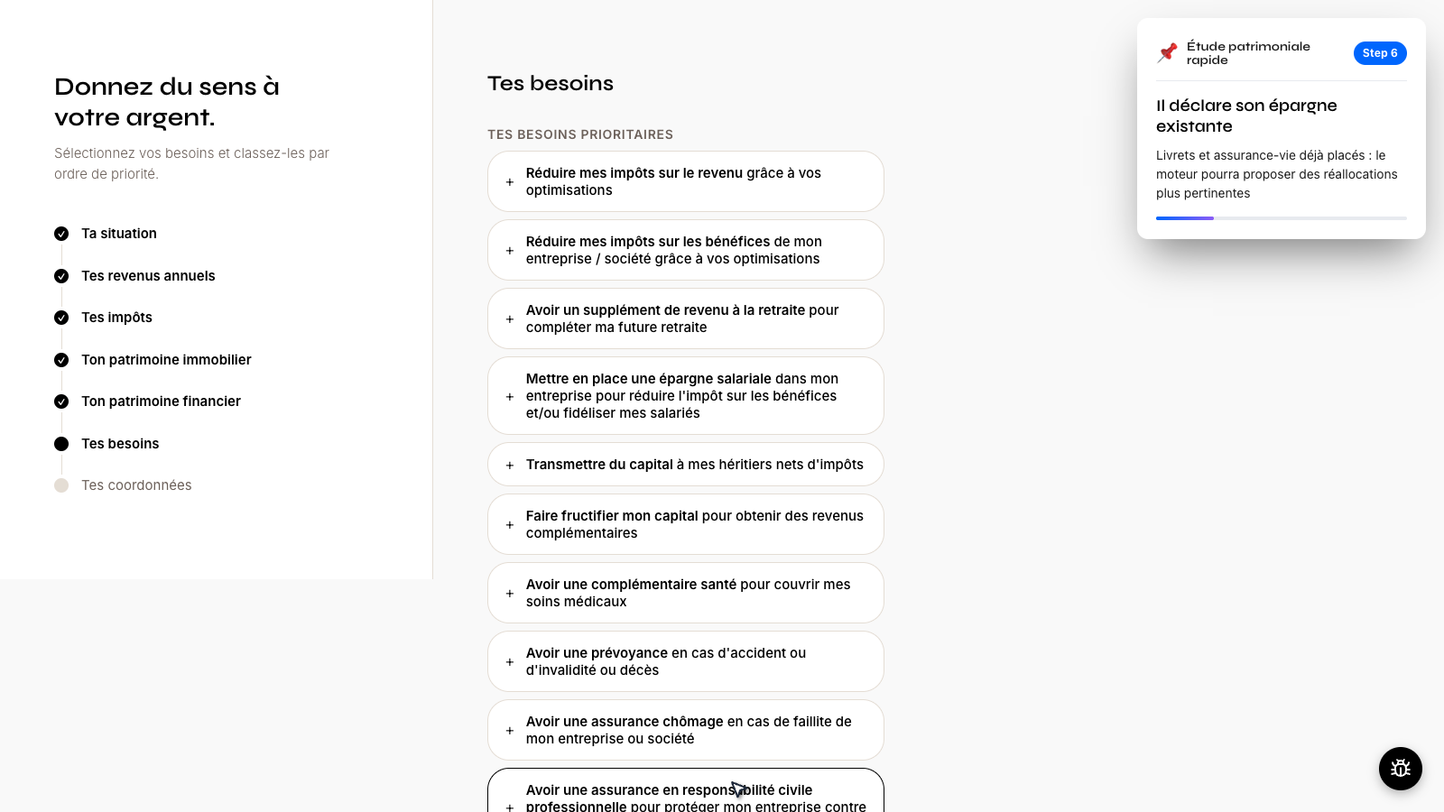Click plus icon beside 'Réduire mes impôts sur le revenu'

pyautogui.click(x=510, y=182)
